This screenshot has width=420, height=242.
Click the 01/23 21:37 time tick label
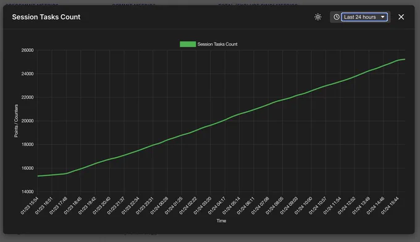pos(116,206)
